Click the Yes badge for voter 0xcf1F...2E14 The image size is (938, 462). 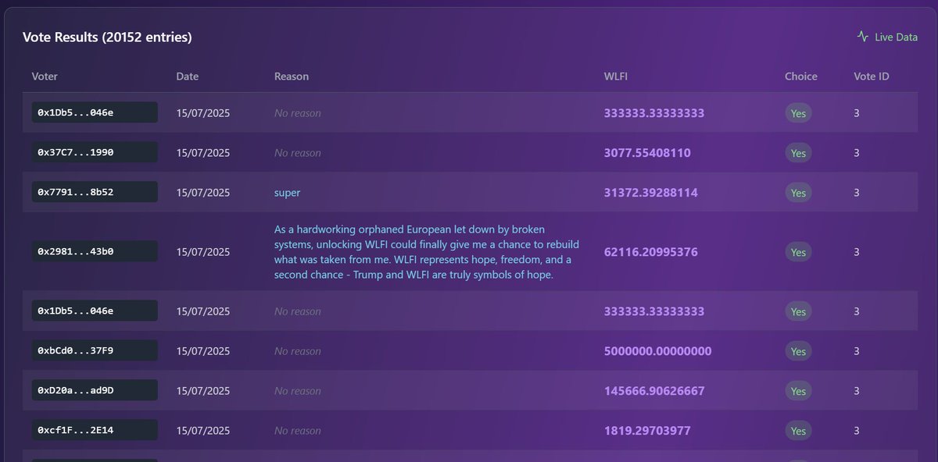(x=798, y=431)
